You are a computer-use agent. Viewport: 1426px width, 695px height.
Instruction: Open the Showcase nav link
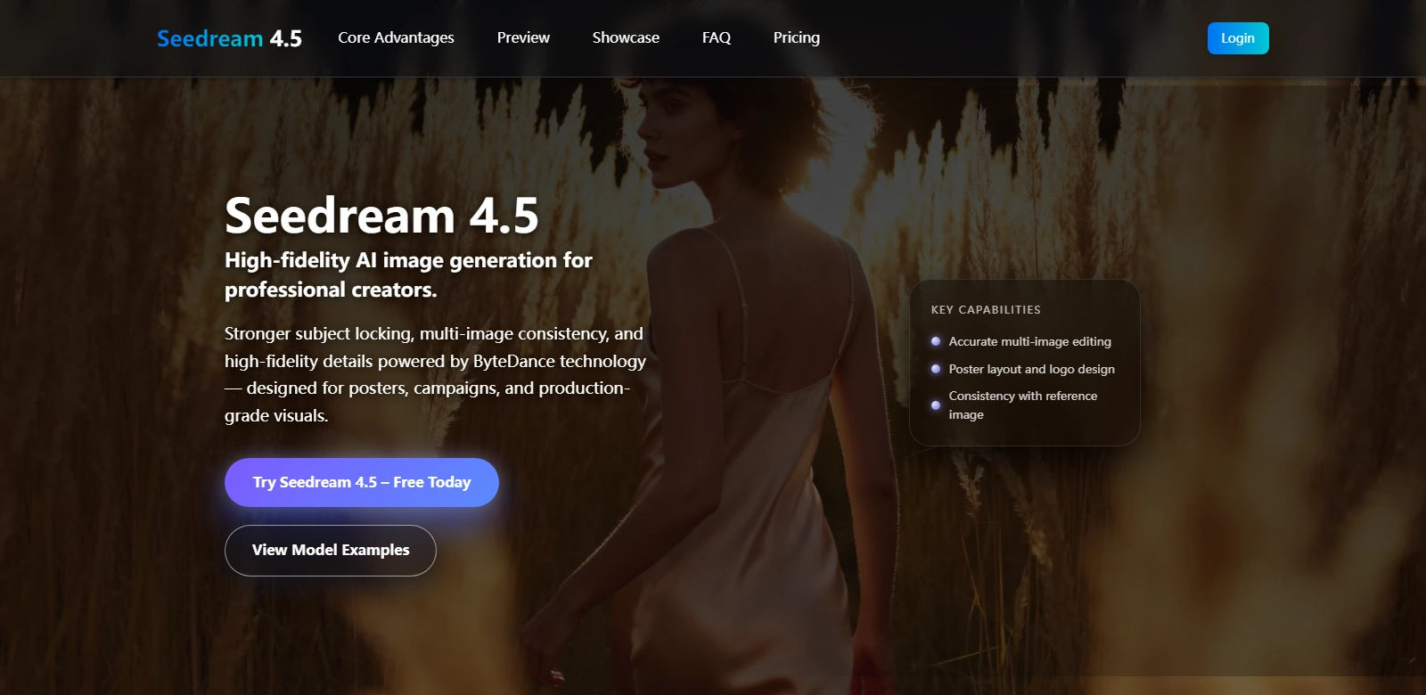click(626, 37)
